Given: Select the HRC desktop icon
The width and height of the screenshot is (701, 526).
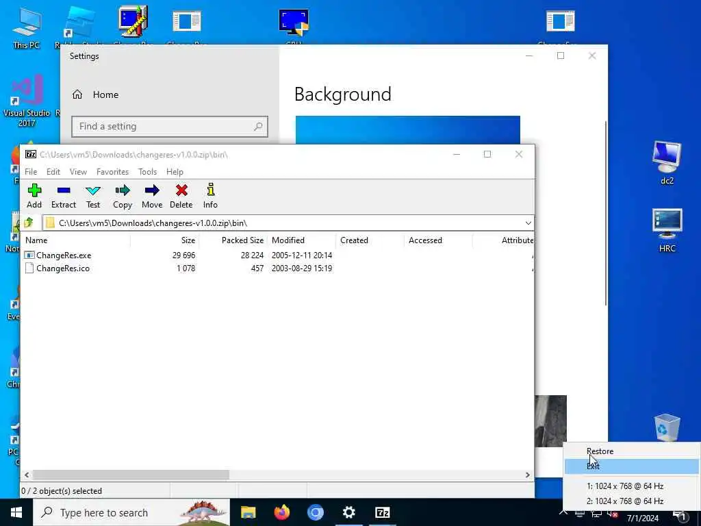Looking at the screenshot, I should [667, 230].
